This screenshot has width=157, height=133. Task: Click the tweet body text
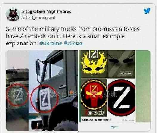coord(73,36)
